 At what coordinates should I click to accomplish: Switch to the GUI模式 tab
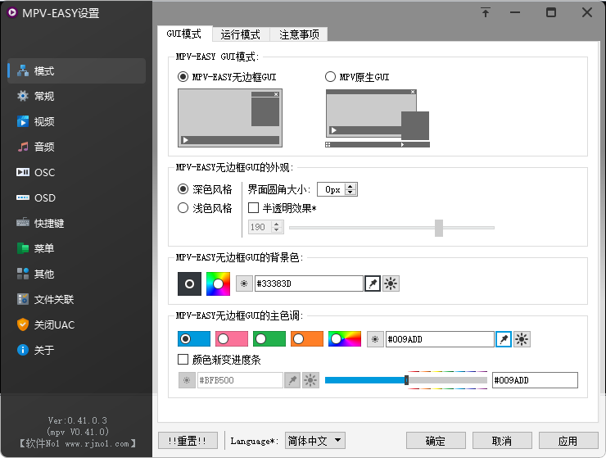[184, 34]
